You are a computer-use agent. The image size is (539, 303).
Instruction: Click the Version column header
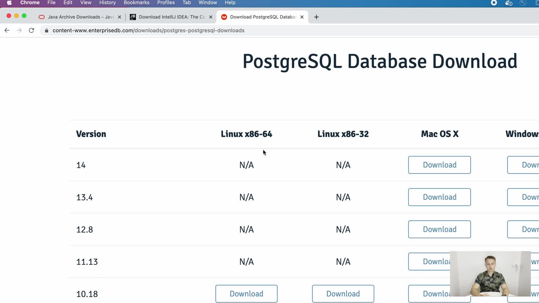pos(91,134)
